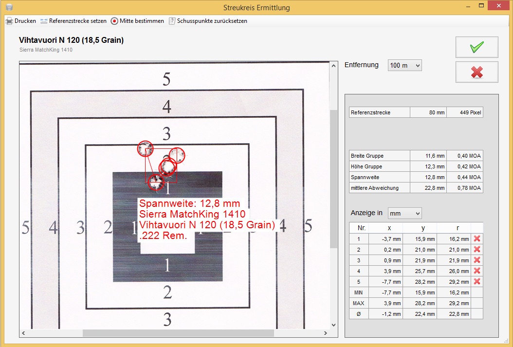Click the 26,0 mm radius of shot 4
Viewport: 513px width, 347px height.
[x=454, y=271]
